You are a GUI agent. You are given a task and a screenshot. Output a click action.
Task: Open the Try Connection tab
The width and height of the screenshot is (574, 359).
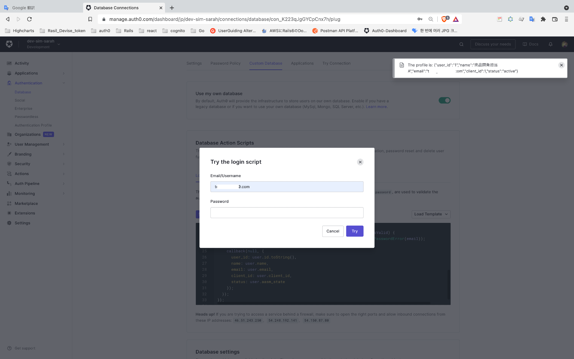(x=336, y=63)
